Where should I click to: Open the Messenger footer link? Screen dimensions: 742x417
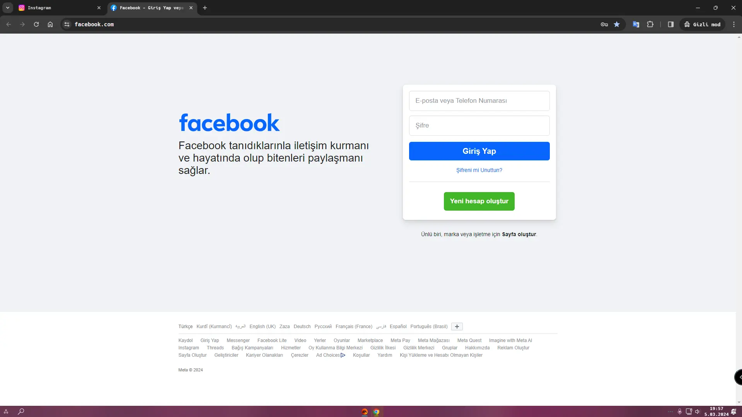[238, 340]
